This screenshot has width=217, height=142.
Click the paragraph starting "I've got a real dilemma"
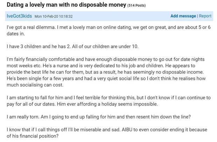[108, 31]
